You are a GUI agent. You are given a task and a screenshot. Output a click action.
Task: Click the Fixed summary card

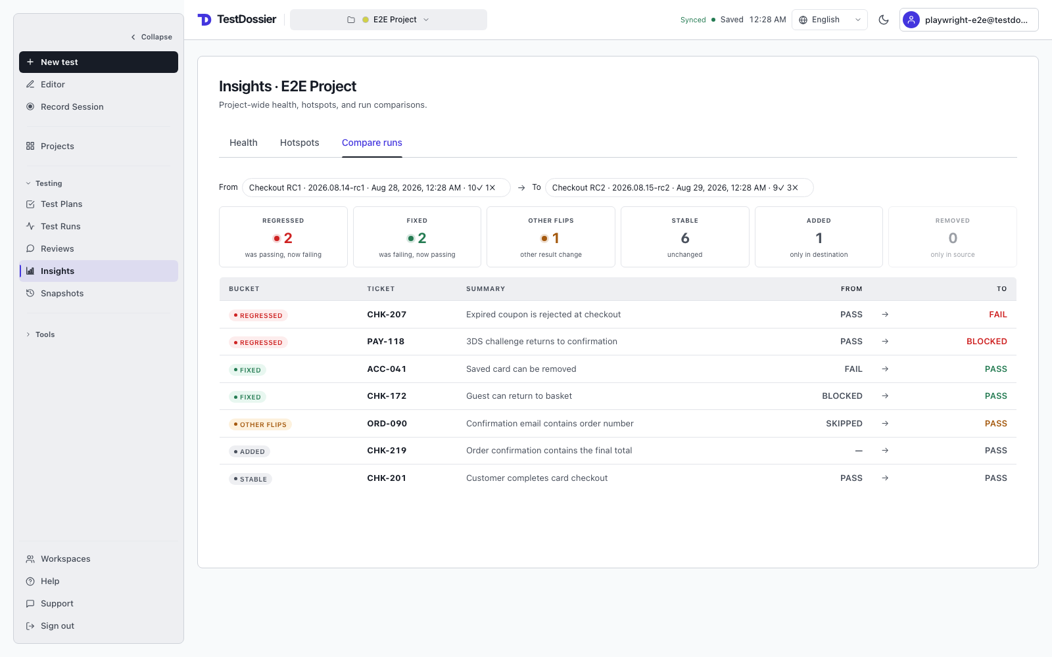(417, 237)
